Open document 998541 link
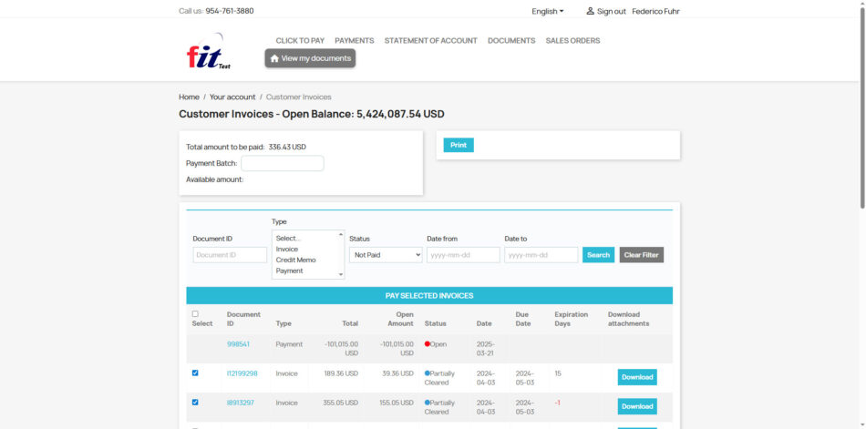This screenshot has height=429, width=866. coord(238,344)
